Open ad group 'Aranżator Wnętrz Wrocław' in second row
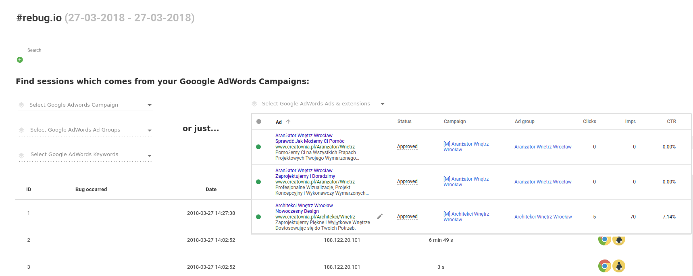This screenshot has width=693, height=276. [x=543, y=182]
